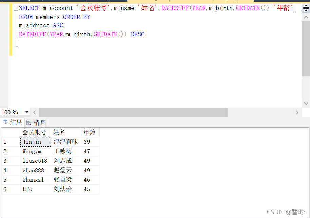310x218 pixels.
Task: Select the Lfz cell
Action: pos(36,189)
